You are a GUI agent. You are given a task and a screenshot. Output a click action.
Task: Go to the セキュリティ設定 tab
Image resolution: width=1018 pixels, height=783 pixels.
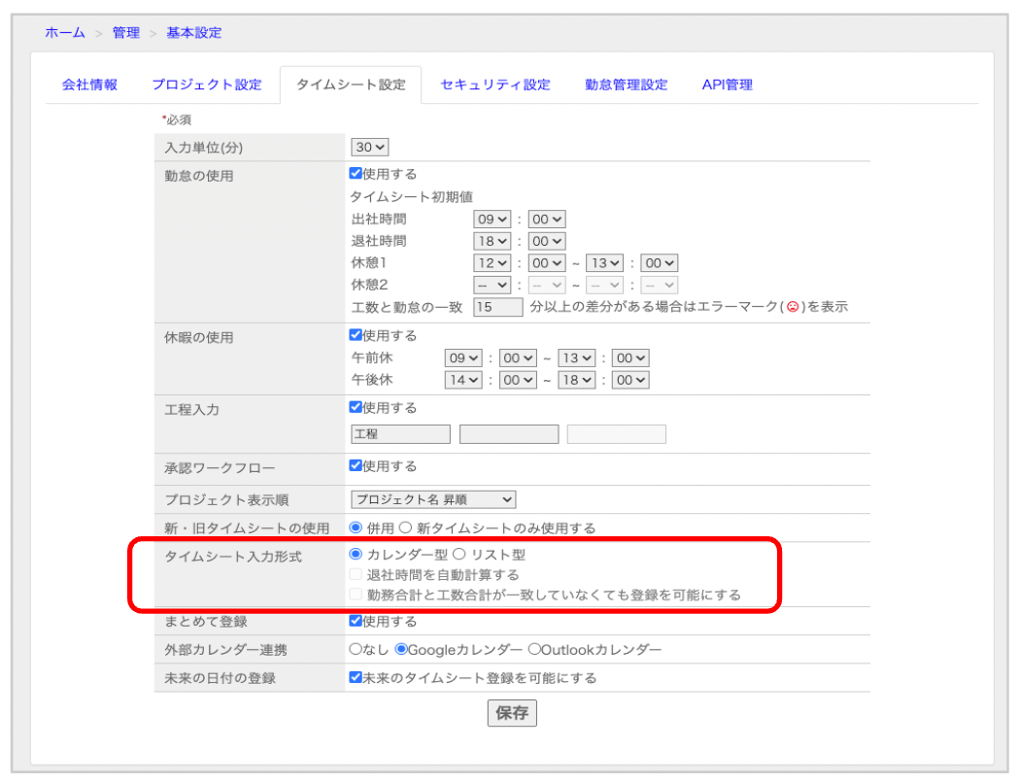[495, 85]
